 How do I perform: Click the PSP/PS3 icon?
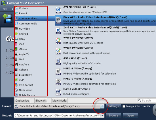16,65
